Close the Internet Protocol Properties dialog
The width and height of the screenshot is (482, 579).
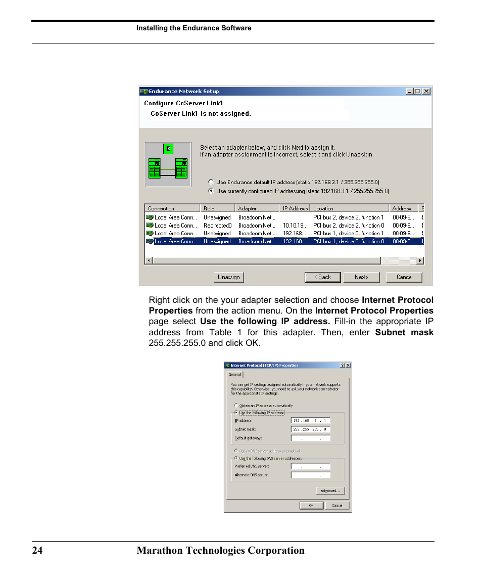(348, 365)
